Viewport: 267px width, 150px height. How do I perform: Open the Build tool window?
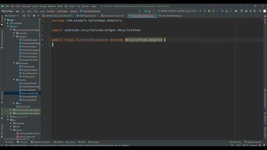82,142
